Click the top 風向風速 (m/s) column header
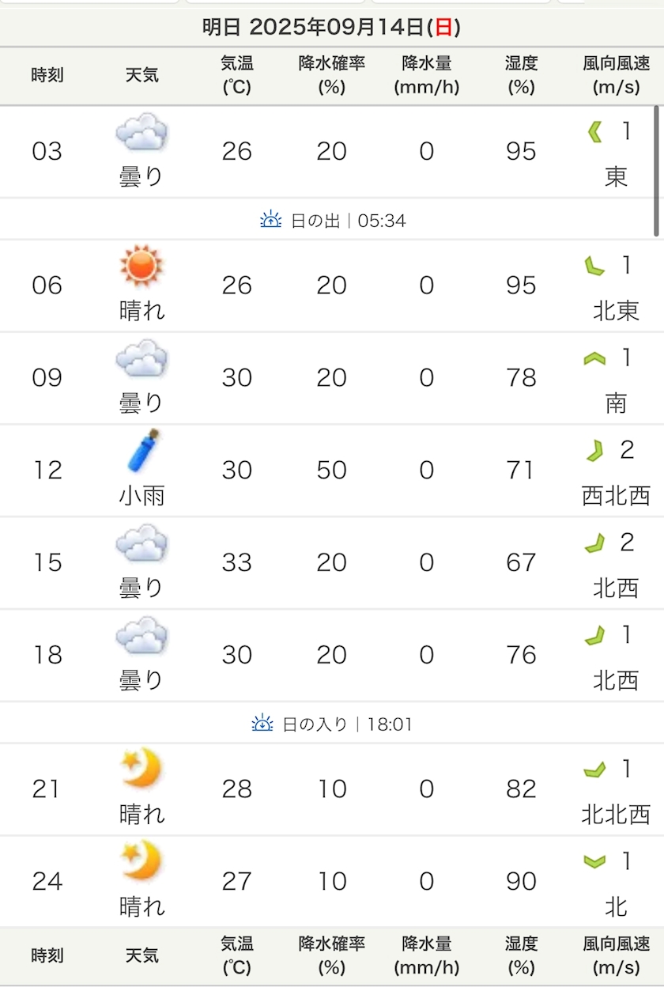This screenshot has width=664, height=991. [616, 75]
